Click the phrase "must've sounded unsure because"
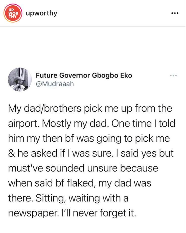The image size is (186, 233). click(x=83, y=168)
